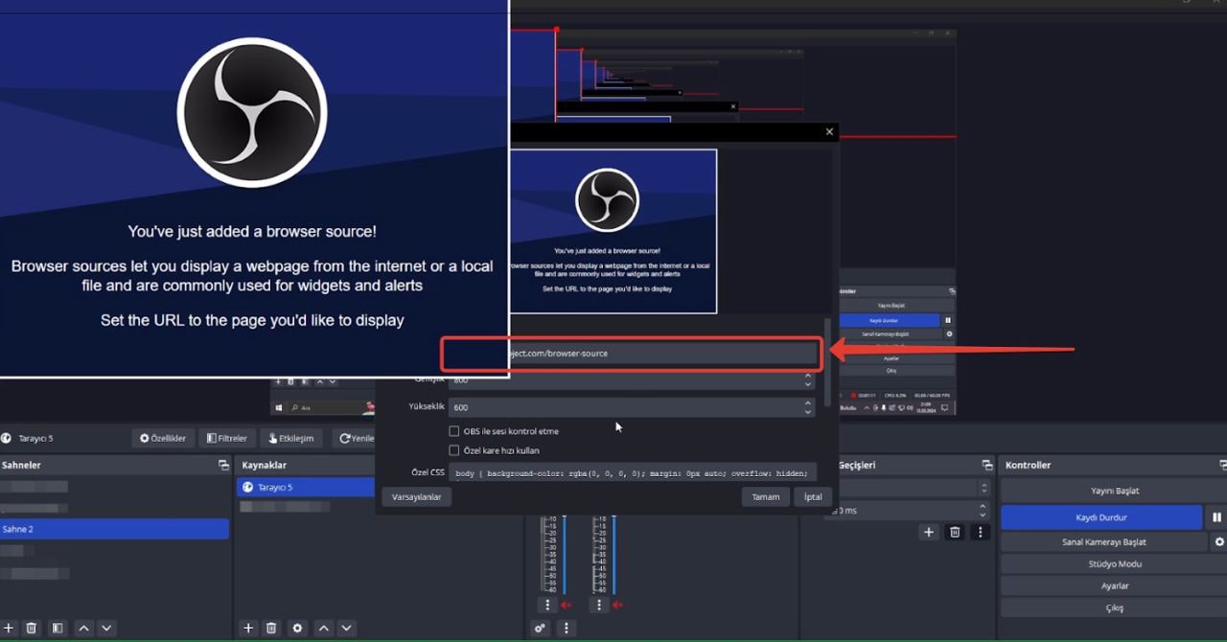Open the Sanal Kamerayı Başlat settings gear
The width and height of the screenshot is (1227, 642).
[x=1219, y=541]
